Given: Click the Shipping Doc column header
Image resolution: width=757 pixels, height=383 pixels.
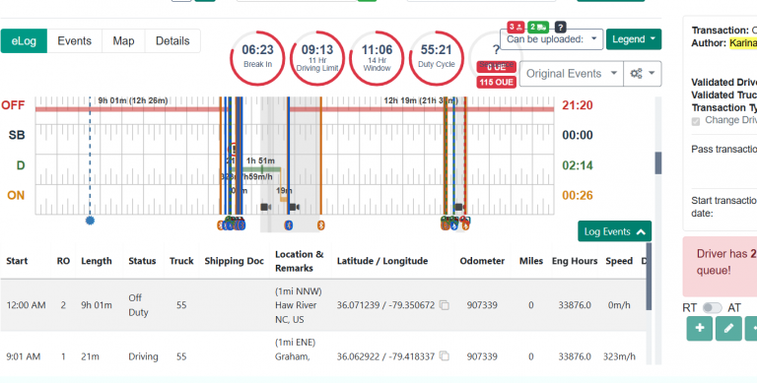Looking at the screenshot, I should click(x=235, y=261).
